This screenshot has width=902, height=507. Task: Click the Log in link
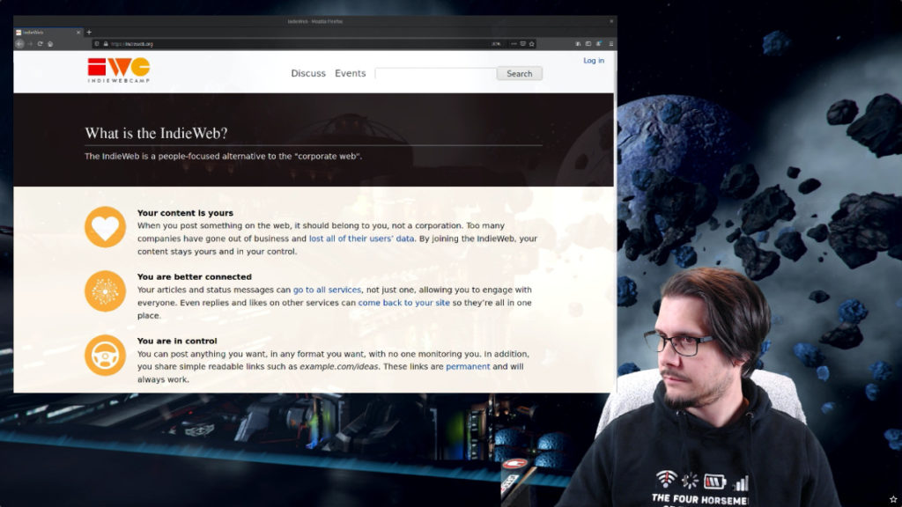tap(594, 61)
